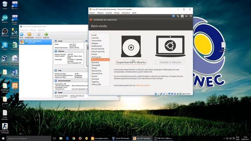251x141 pixels.
Task: Open the OBS Studio desktop shortcut
Action: 5,33
